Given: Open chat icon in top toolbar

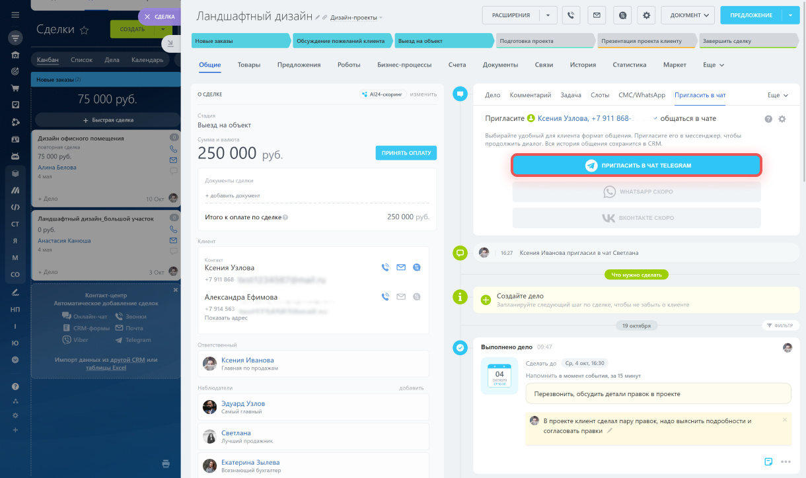Looking at the screenshot, I should (622, 15).
